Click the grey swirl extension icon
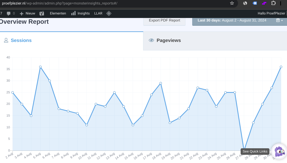The image size is (287, 163). tap(245, 3)
